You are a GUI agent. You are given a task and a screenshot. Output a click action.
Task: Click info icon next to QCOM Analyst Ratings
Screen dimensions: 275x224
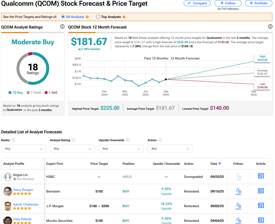tap(62, 27)
